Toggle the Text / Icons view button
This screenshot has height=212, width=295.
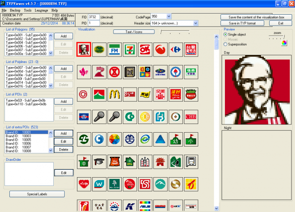134,32
